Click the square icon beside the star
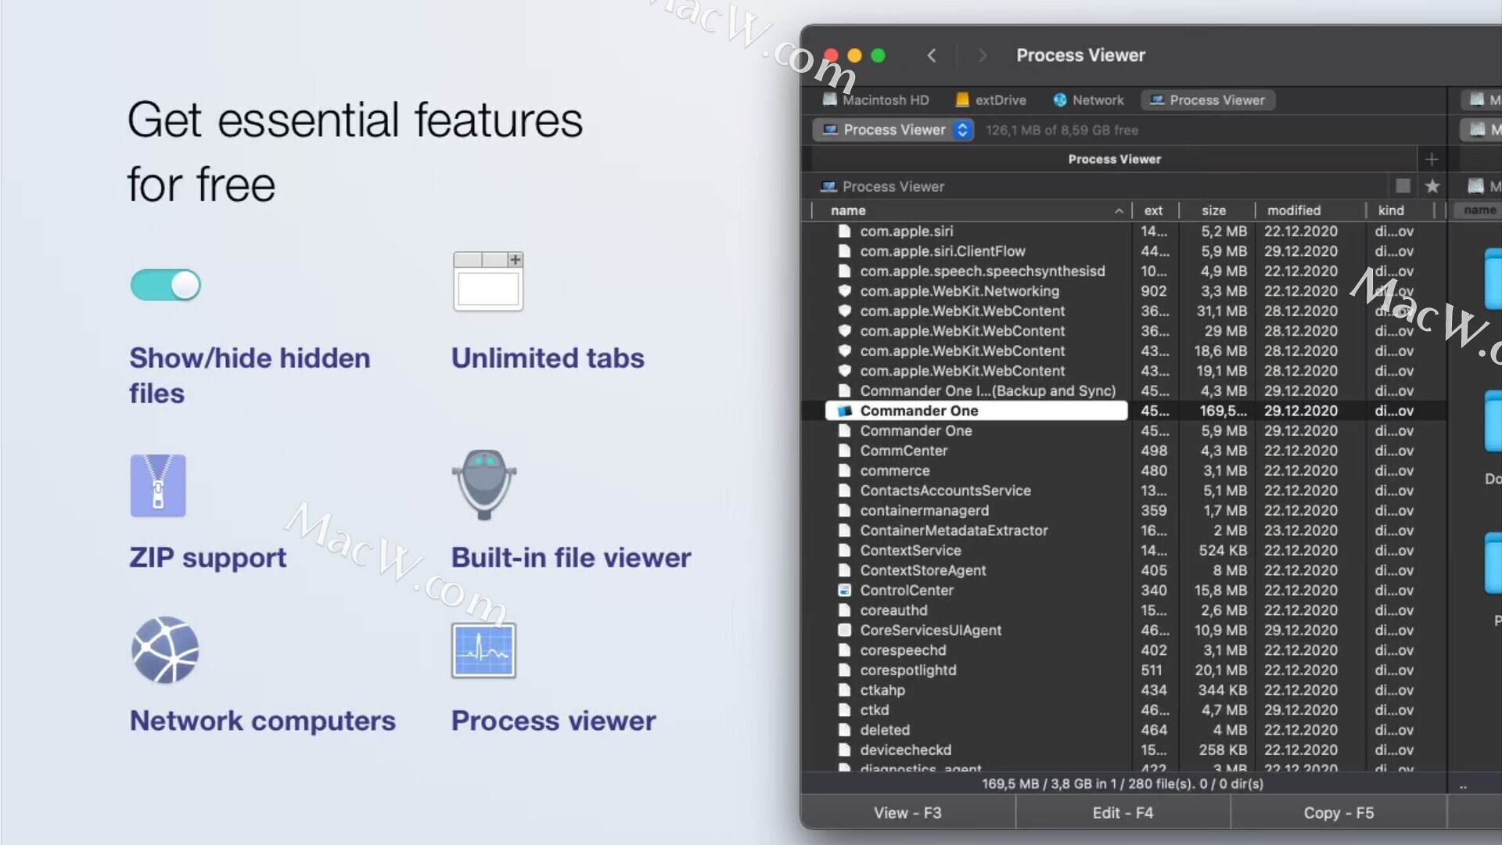Screen dimensions: 1502x845 coord(1403,186)
